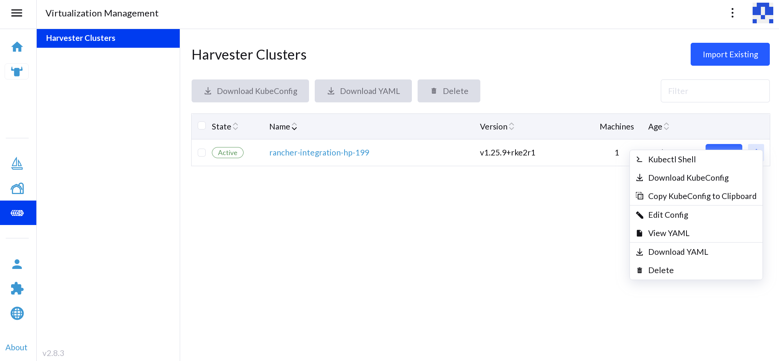Viewport: 779px width, 361px height.
Task: Sort the table by Name
Action: point(283,126)
